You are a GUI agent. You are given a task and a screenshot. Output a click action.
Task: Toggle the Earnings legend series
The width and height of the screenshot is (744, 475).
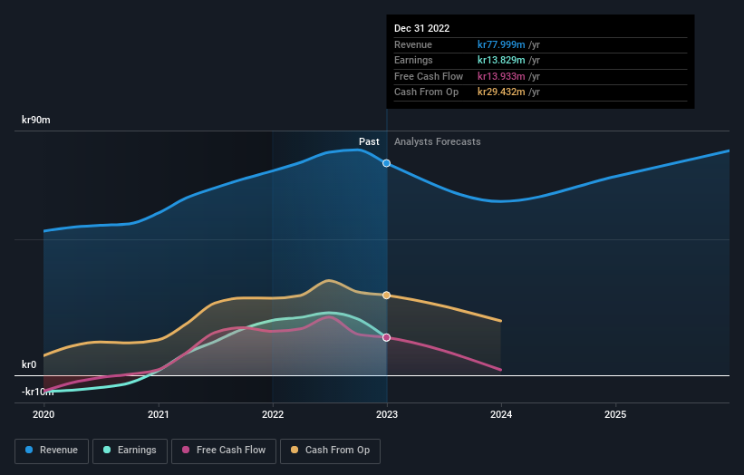[130, 451]
